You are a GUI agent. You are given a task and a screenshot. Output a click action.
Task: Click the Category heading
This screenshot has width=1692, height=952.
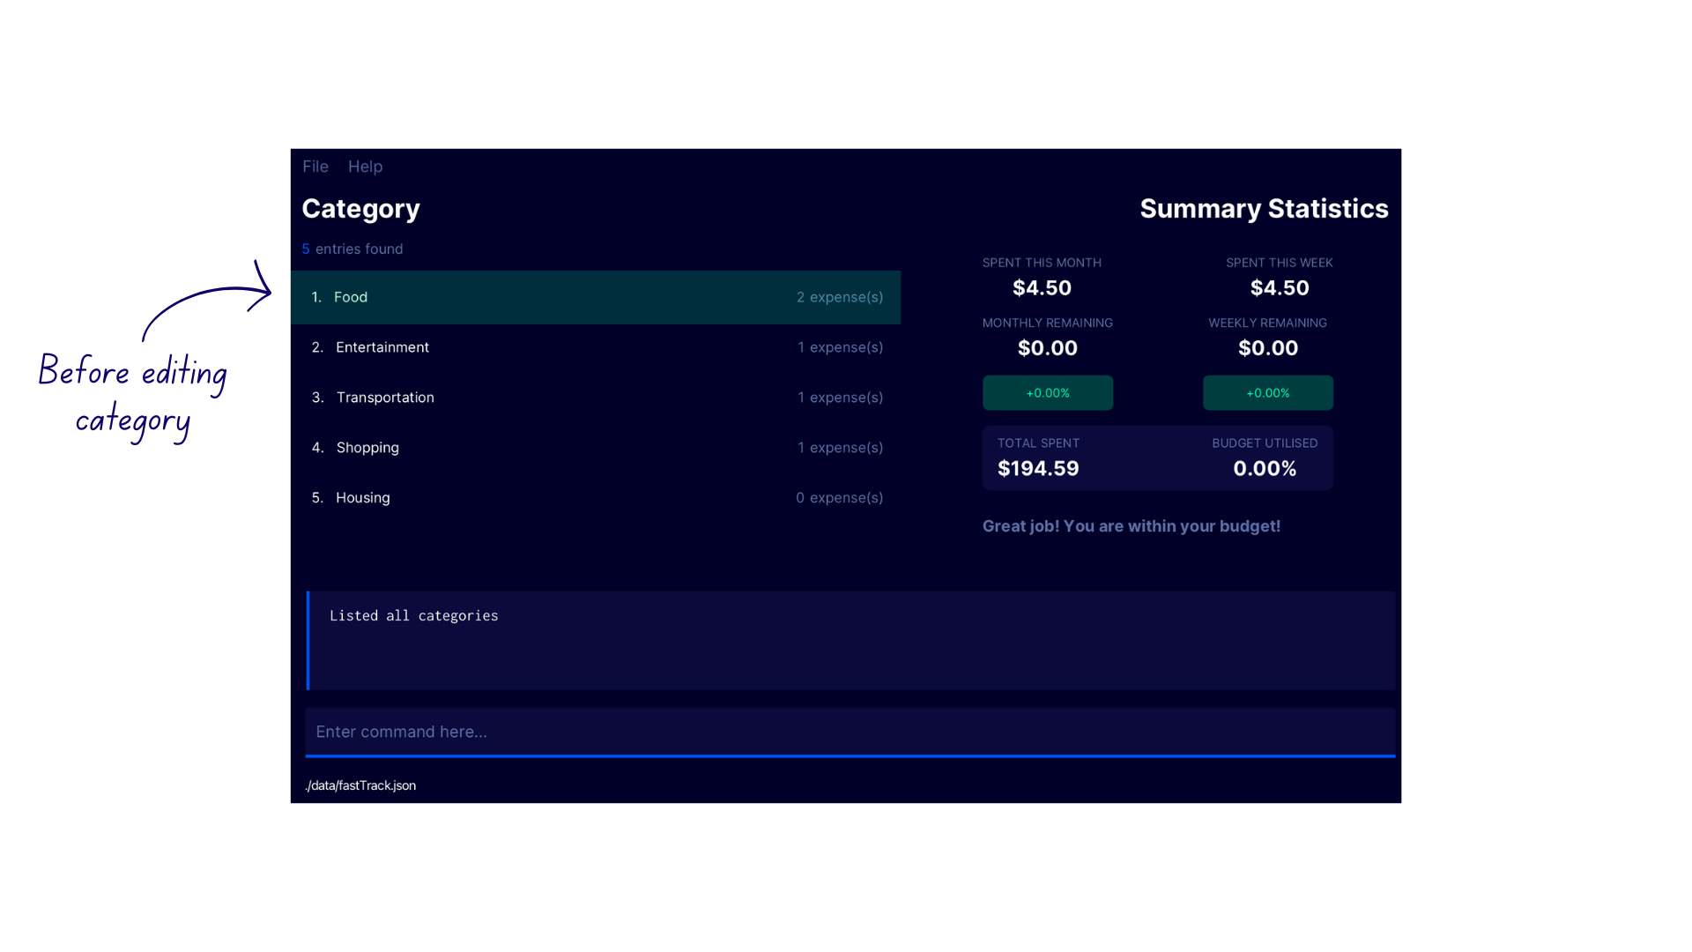click(360, 209)
